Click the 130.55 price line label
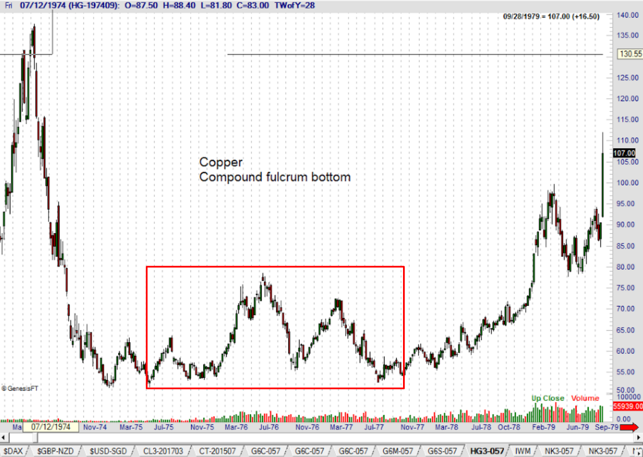This screenshot has width=643, height=457. point(630,54)
